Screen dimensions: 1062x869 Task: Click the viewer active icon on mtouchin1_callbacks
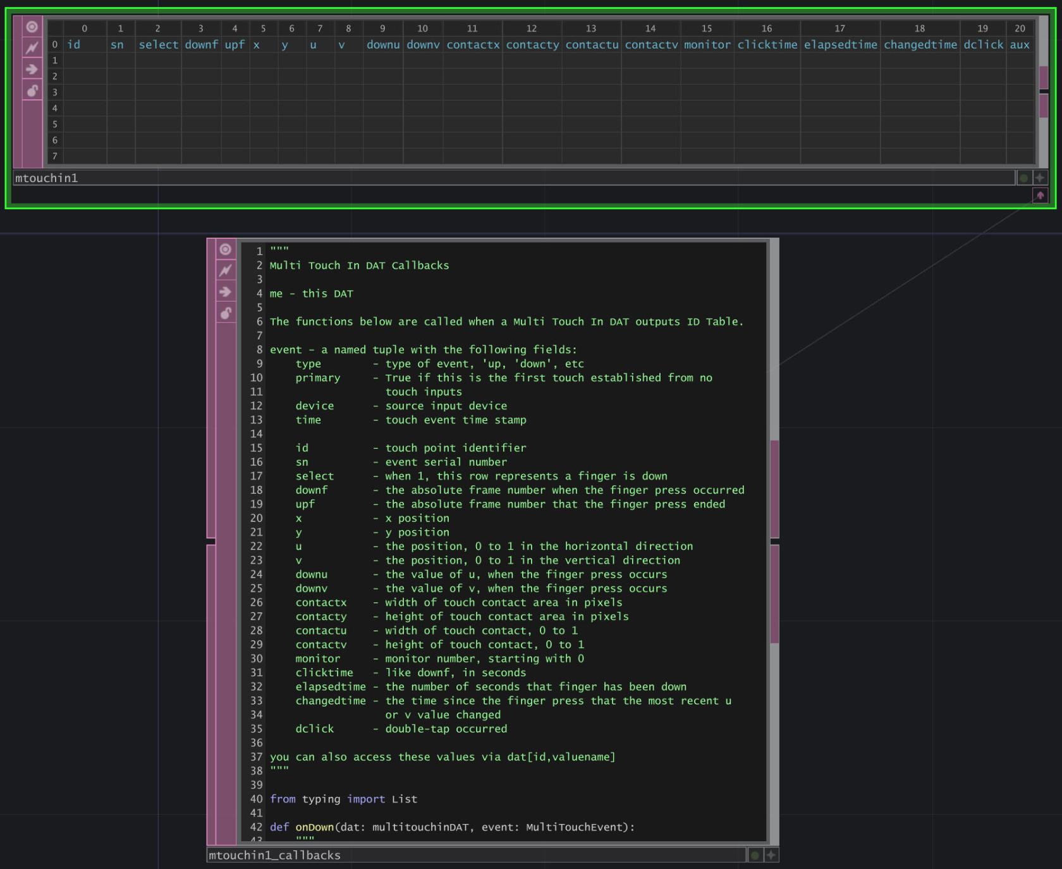(226, 248)
